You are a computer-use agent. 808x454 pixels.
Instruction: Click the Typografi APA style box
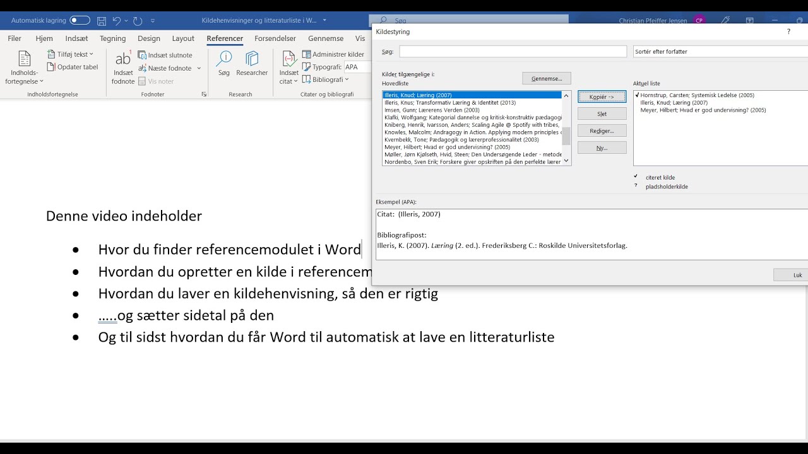point(357,67)
